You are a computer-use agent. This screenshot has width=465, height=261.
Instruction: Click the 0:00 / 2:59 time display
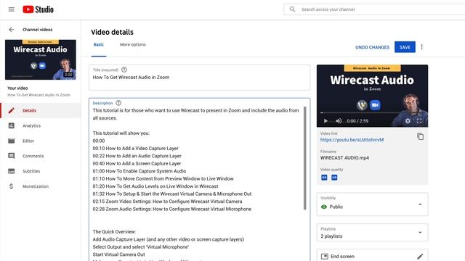pos(357,121)
